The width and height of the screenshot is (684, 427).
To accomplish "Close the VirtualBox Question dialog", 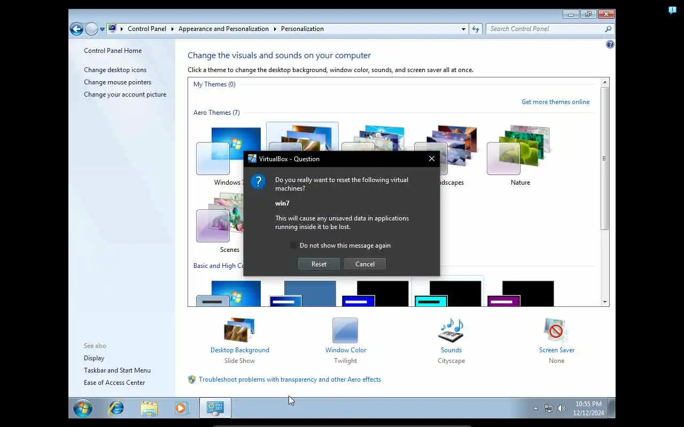I will [432, 159].
